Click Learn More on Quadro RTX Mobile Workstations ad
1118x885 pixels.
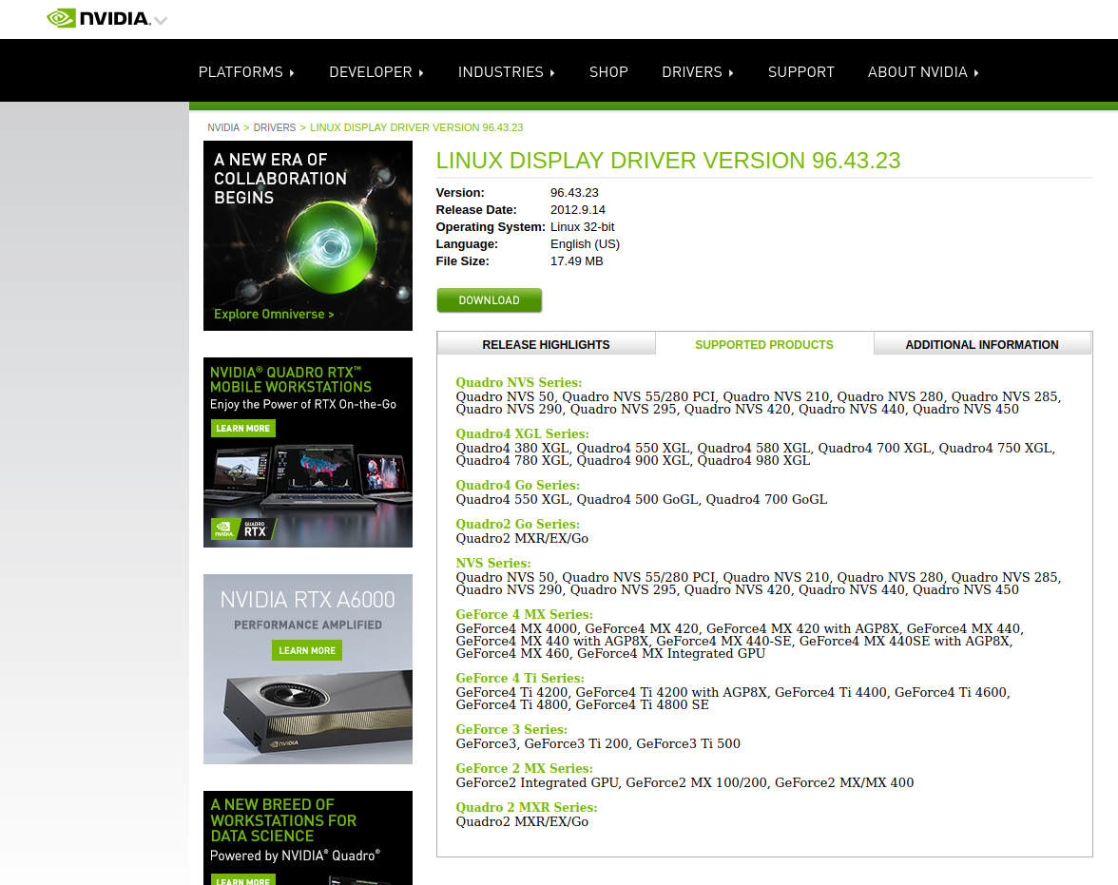coord(243,428)
